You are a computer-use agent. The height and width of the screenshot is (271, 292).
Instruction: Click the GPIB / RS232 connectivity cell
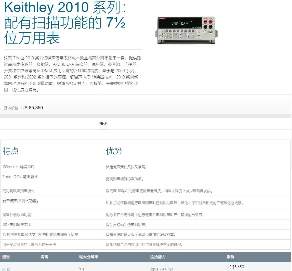click(162, 269)
